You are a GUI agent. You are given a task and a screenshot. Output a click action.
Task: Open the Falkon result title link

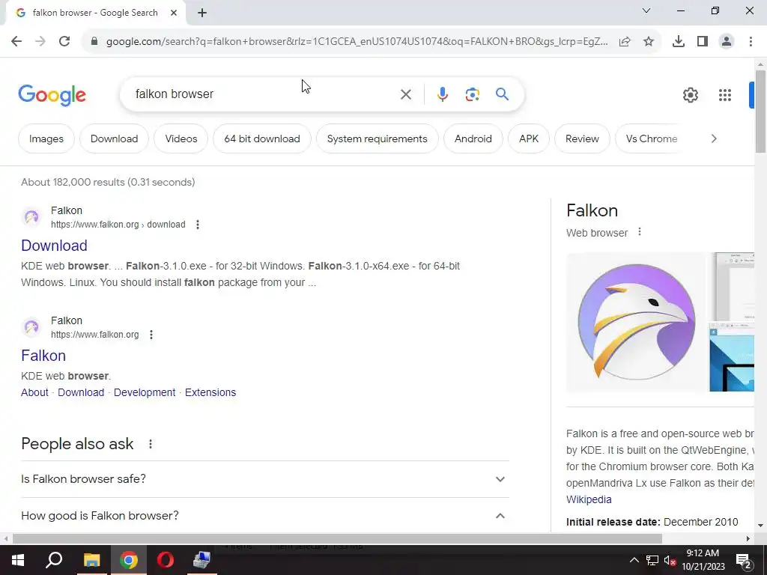coord(43,356)
